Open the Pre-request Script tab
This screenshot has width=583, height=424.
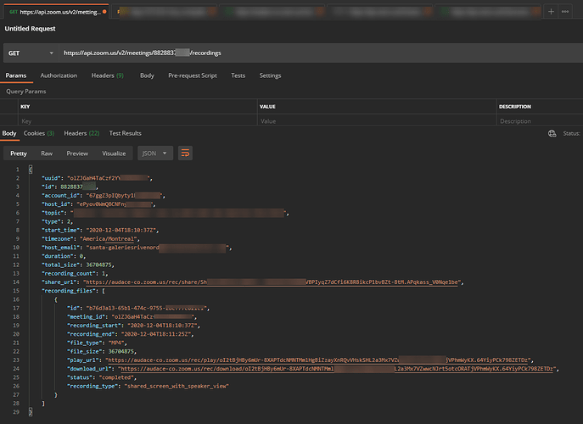coord(193,75)
